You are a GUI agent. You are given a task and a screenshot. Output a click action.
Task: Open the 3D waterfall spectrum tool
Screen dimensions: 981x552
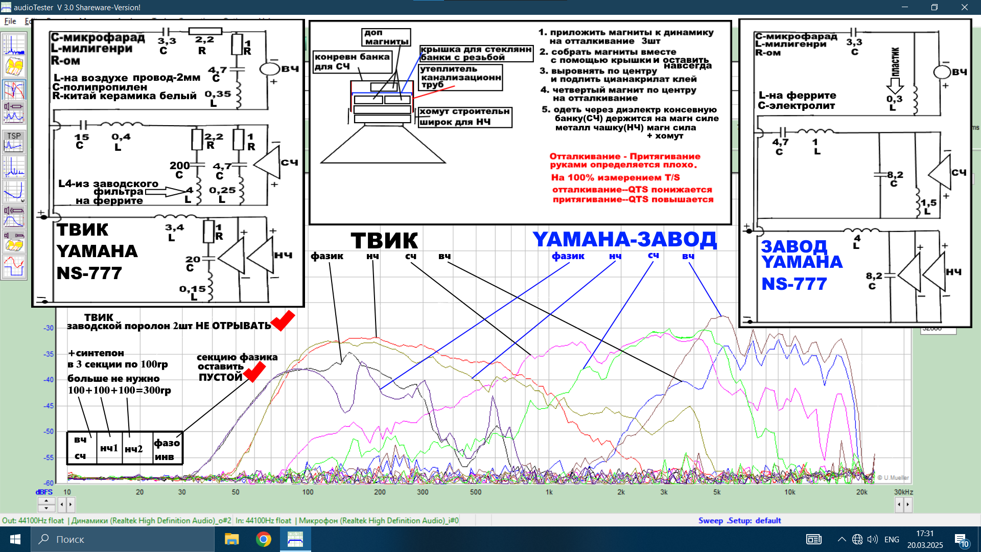pyautogui.click(x=14, y=67)
